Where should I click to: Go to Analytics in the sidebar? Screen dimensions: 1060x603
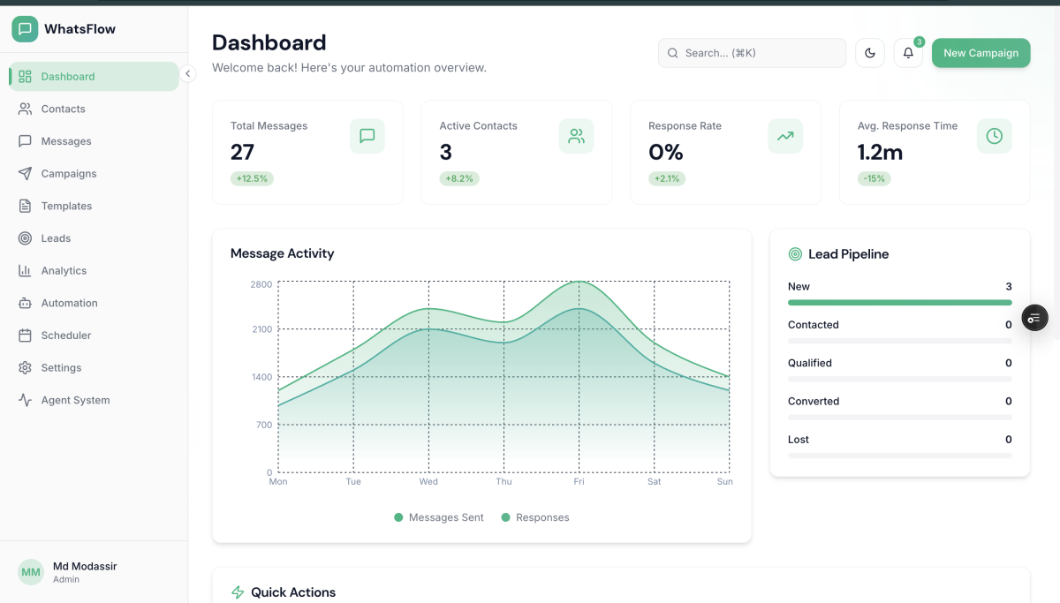click(x=64, y=271)
